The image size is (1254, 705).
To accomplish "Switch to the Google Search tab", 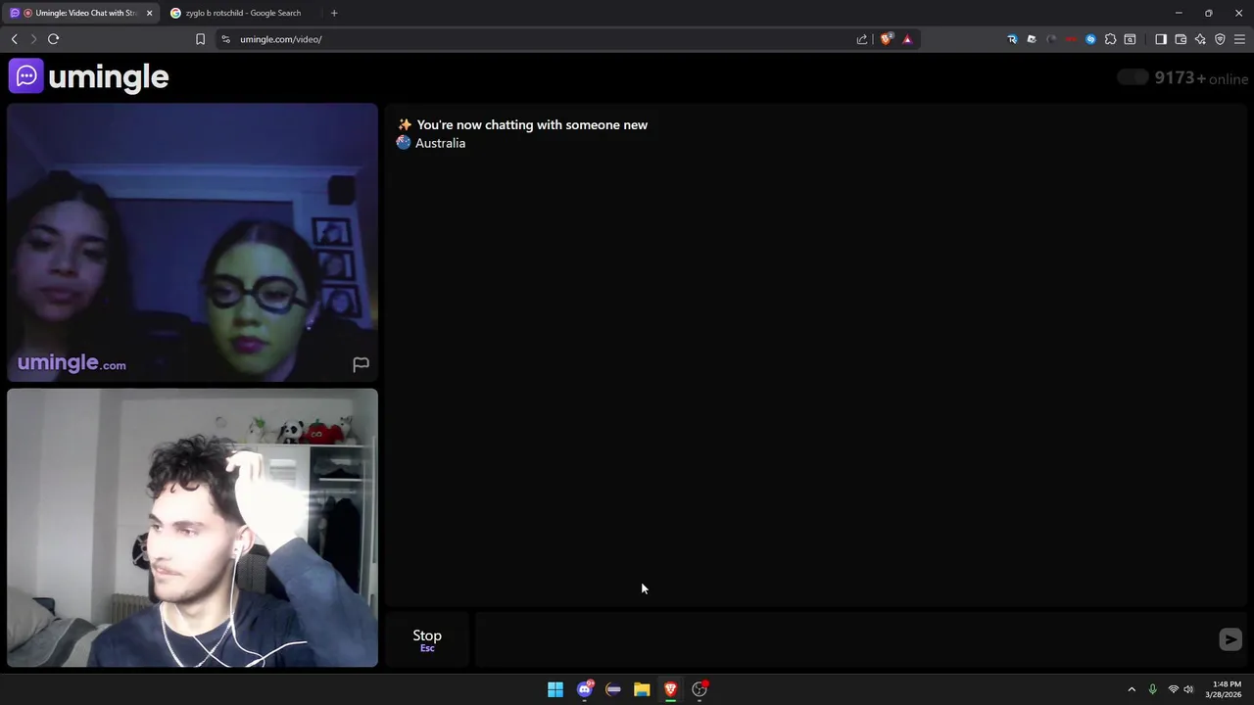I will (242, 13).
